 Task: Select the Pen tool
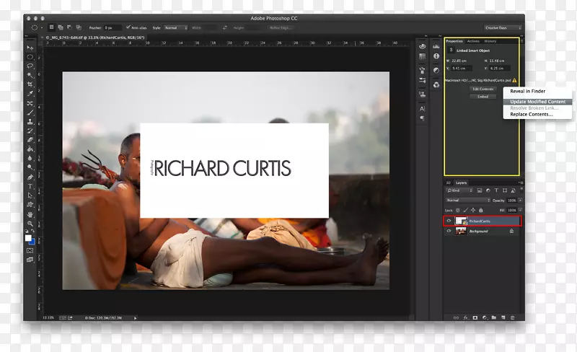point(30,177)
